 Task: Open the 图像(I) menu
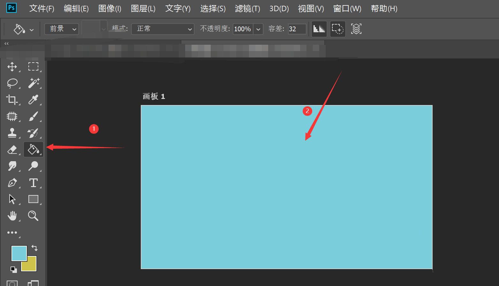pos(110,9)
